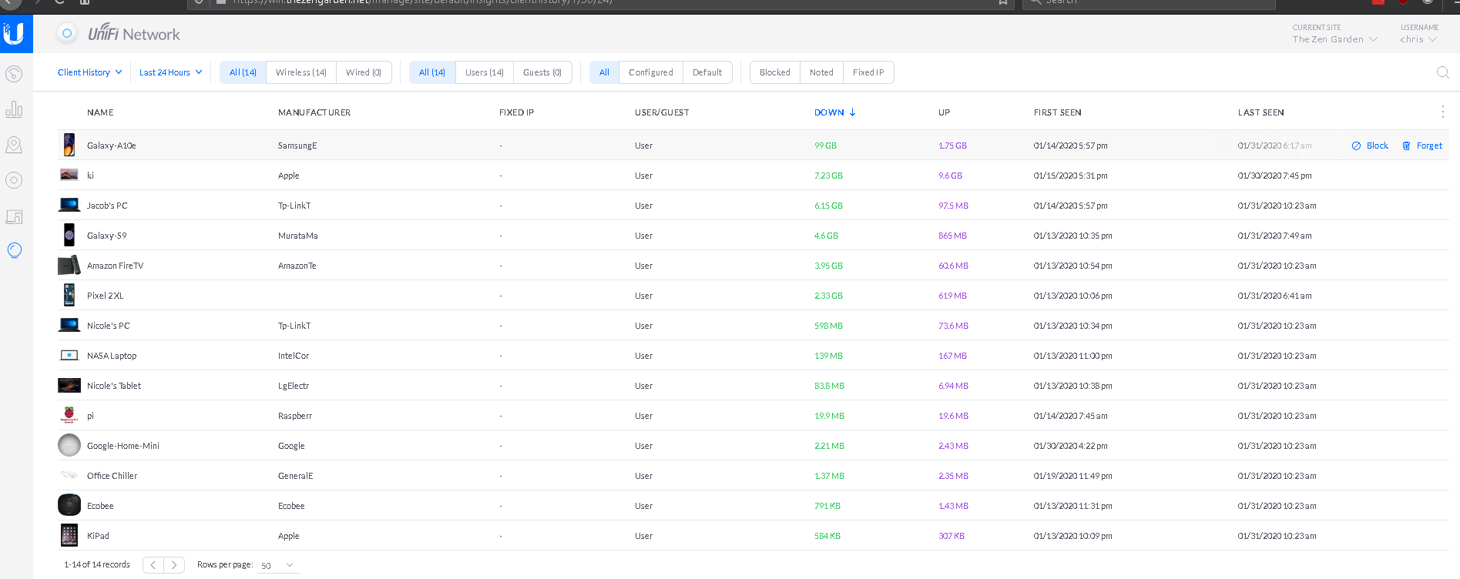Click the descending sort arrow beside DOWN
The width and height of the screenshot is (1460, 579).
(853, 112)
